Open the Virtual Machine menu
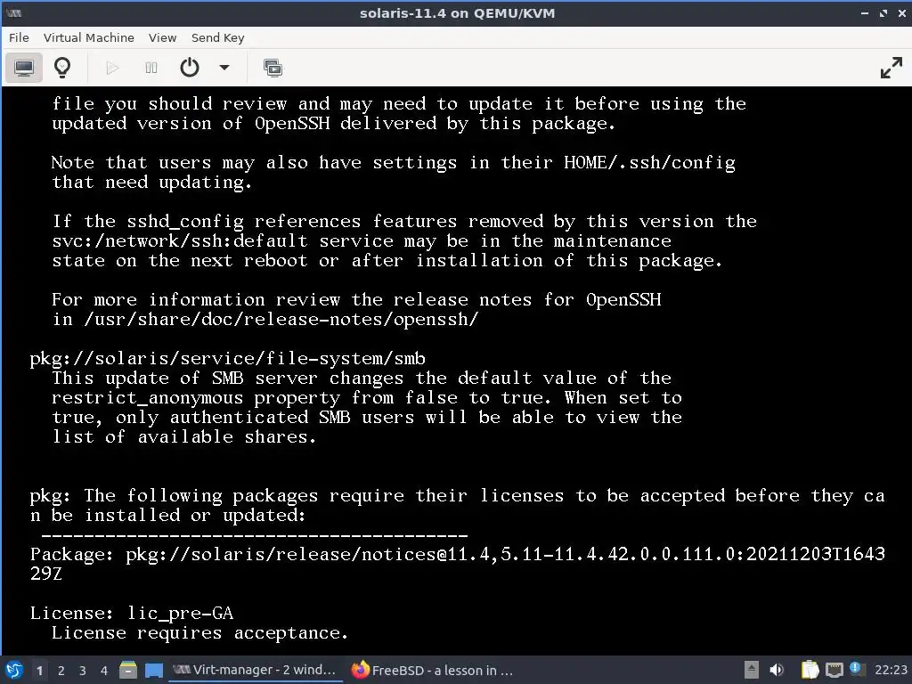 [x=88, y=37]
